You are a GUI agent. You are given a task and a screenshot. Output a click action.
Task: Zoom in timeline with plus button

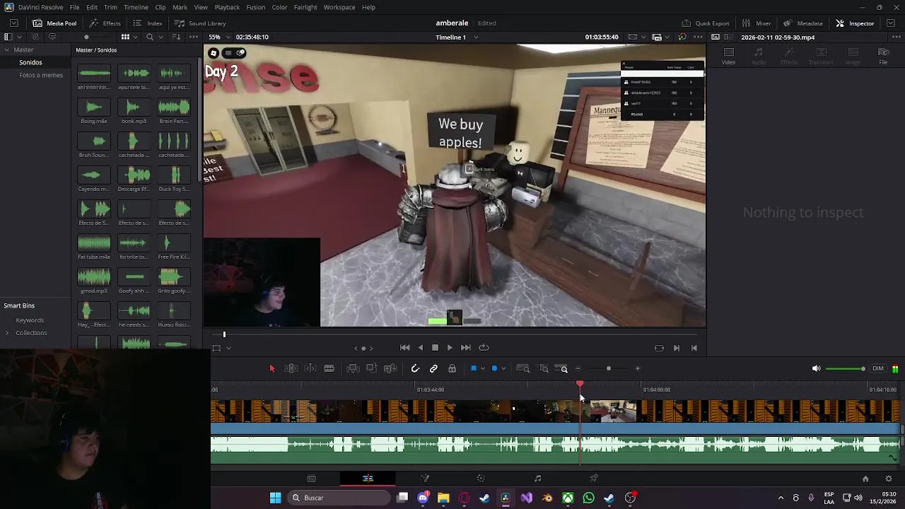(637, 368)
